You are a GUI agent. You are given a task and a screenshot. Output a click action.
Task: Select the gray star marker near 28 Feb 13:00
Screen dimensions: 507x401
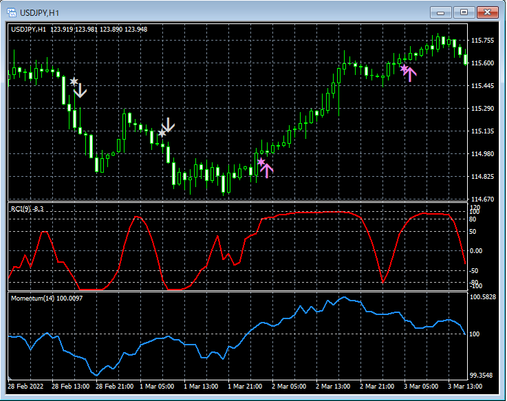tap(74, 81)
